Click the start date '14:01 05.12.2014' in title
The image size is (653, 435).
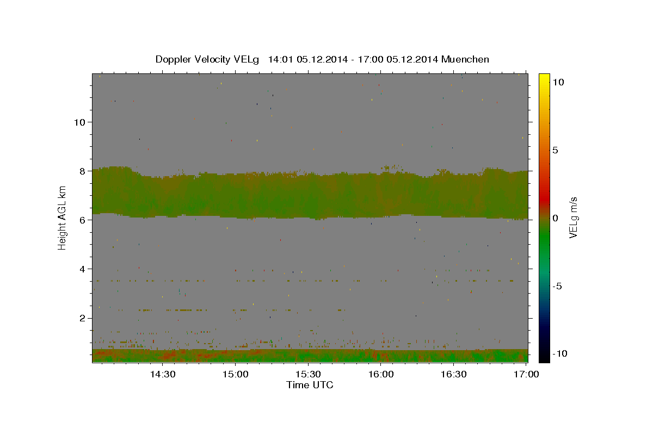point(306,59)
